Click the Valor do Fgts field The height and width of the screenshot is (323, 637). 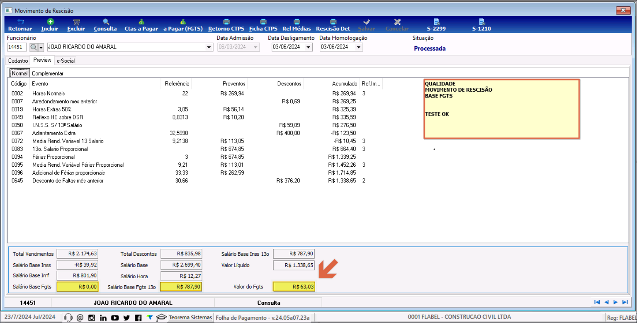coord(294,287)
